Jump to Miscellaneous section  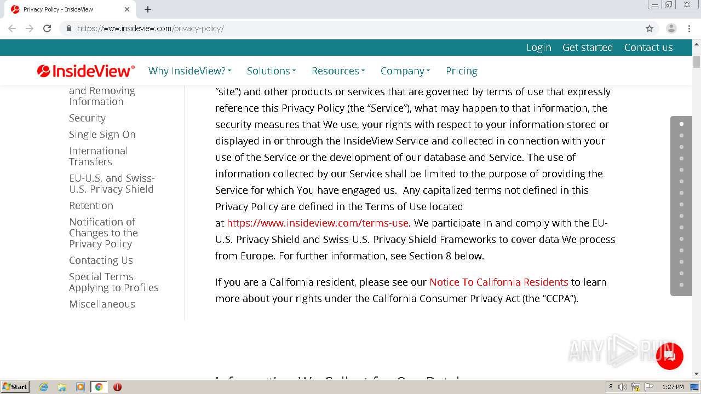coord(102,304)
